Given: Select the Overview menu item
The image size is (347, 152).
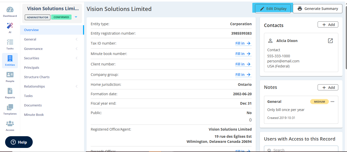Looking at the screenshot, I should coord(52,30).
